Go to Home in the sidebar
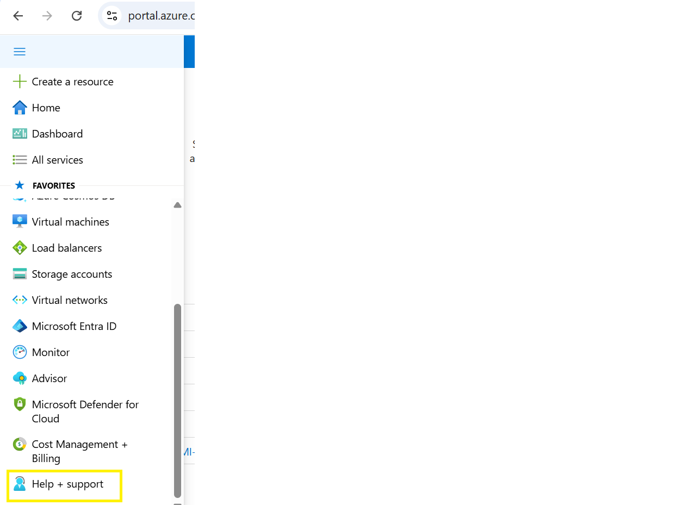The height and width of the screenshot is (505, 700). [x=46, y=108]
